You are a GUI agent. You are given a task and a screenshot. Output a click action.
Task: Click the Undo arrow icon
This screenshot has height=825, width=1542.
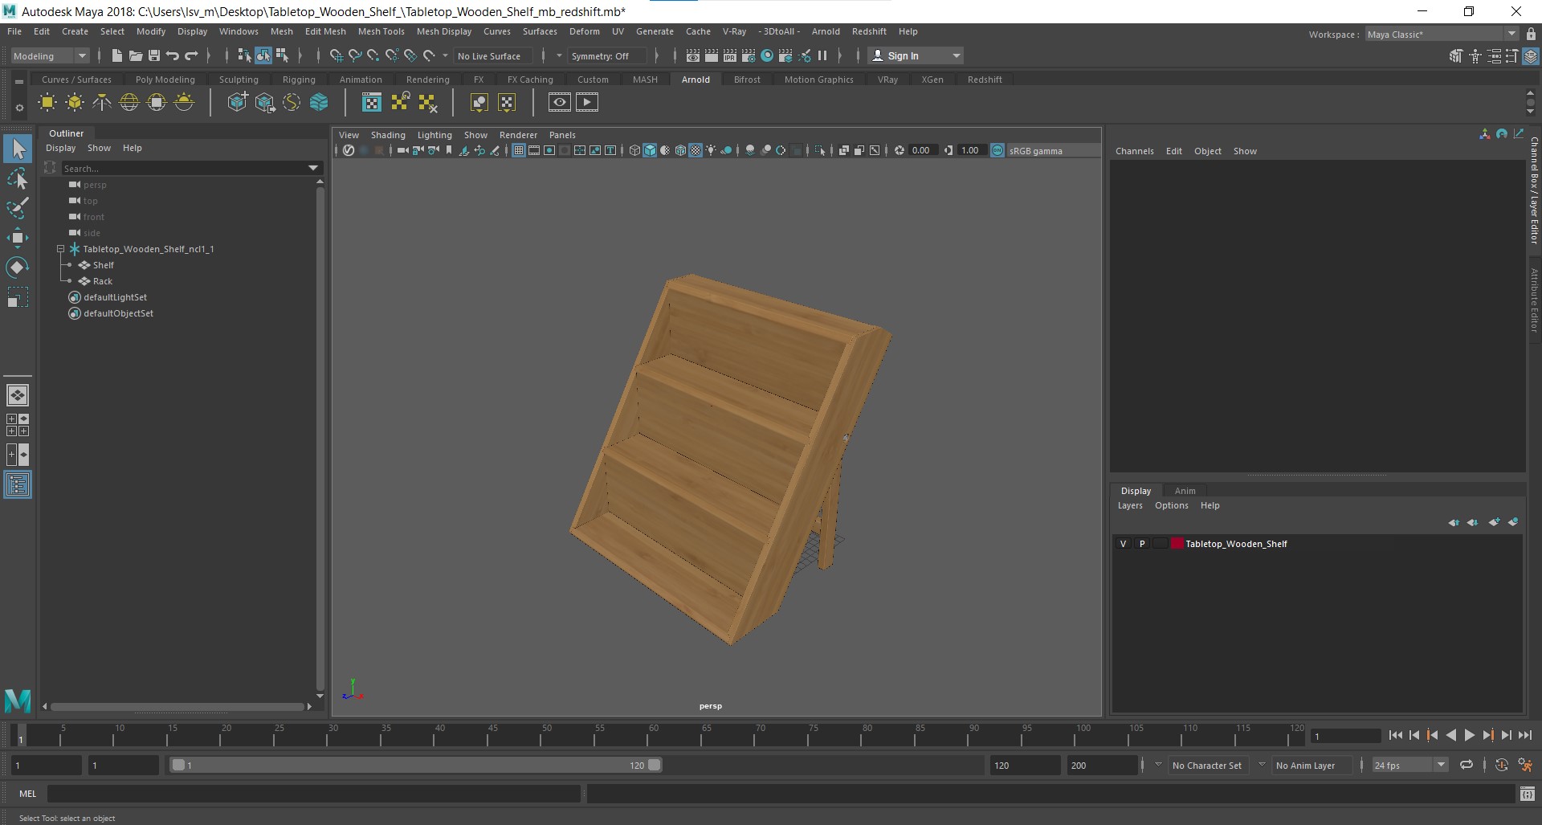coord(173,55)
